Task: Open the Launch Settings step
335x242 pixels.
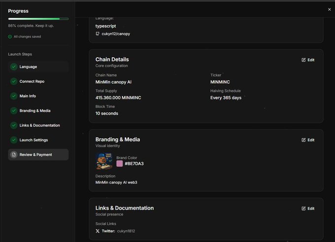Action: coord(38,140)
